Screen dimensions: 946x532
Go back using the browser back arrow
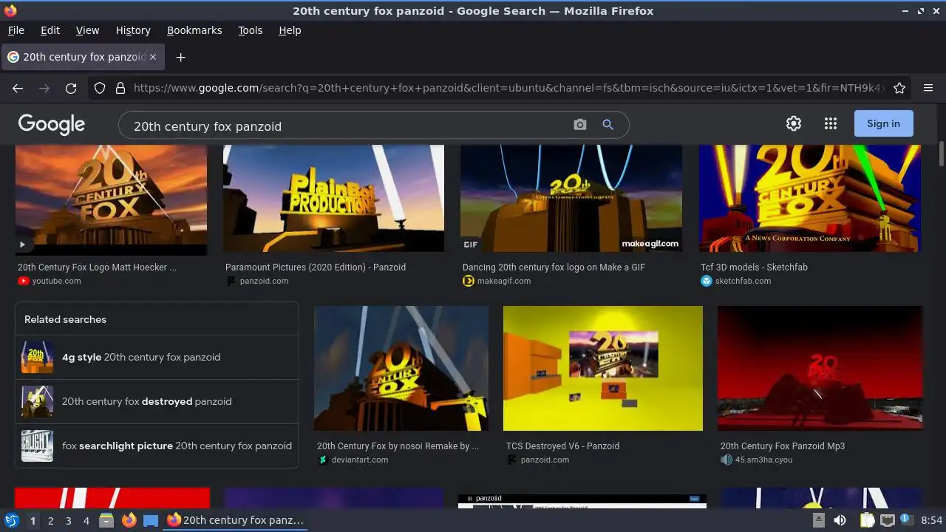pos(18,88)
